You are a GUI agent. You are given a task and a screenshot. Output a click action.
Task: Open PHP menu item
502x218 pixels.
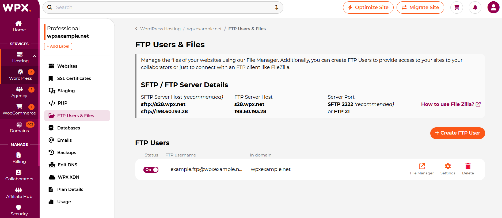[77, 103]
